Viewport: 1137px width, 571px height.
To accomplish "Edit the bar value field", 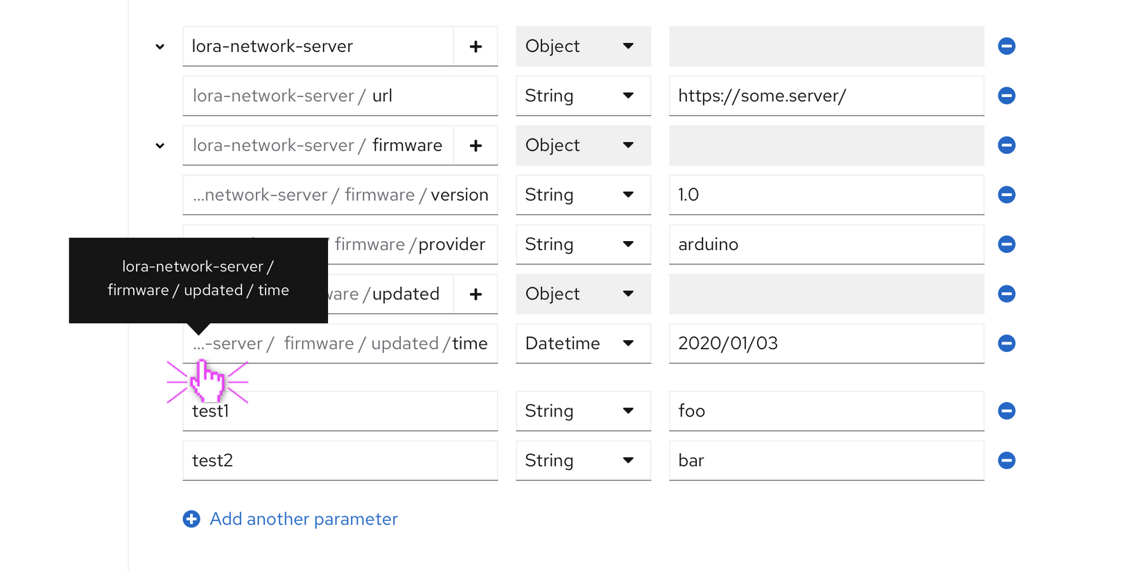I will pyautogui.click(x=826, y=461).
